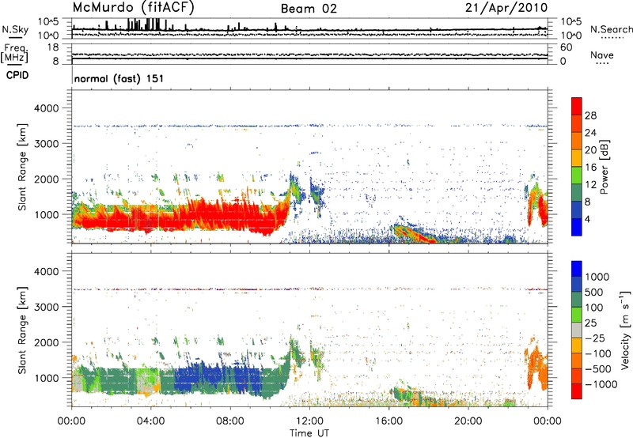Click the left '10^5' noise axis tick
Screen dimensions: 633x438
pyautogui.click(x=48, y=21)
